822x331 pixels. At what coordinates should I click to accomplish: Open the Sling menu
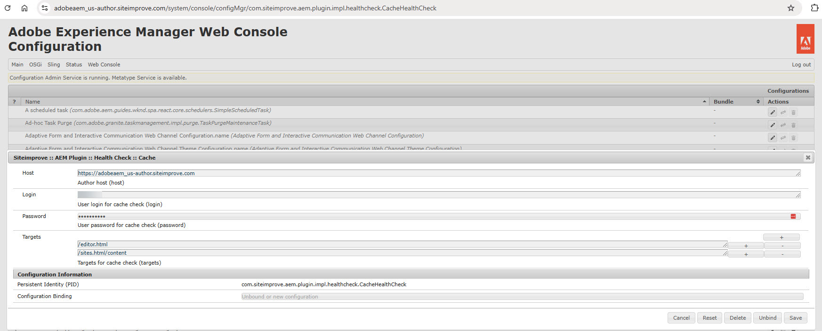pyautogui.click(x=54, y=65)
